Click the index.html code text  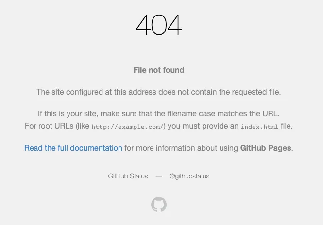click(x=259, y=127)
